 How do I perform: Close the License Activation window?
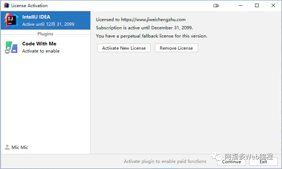(x=273, y=5)
